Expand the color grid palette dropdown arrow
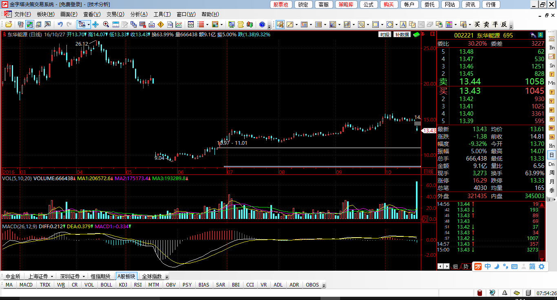The image size is (557, 300). pyautogui.click(x=455, y=24)
